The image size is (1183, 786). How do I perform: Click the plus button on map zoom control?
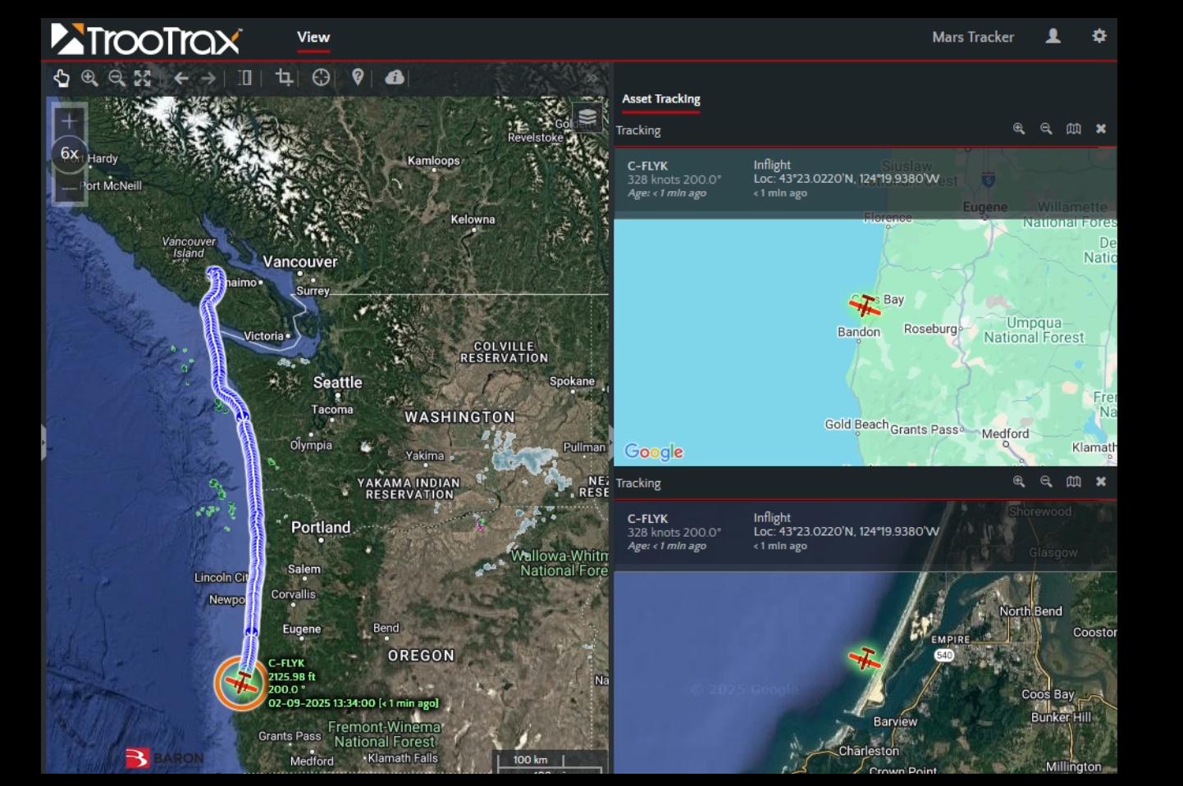tap(69, 120)
